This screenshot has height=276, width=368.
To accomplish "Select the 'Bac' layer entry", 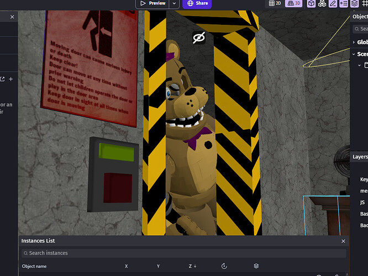I will (364, 225).
